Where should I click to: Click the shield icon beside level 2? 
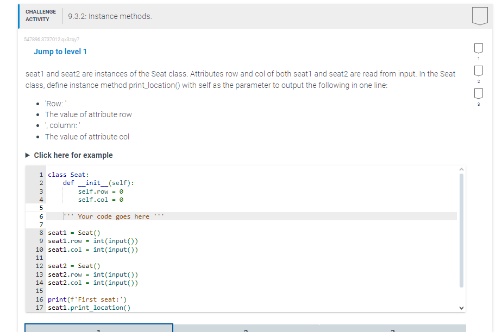point(478,71)
